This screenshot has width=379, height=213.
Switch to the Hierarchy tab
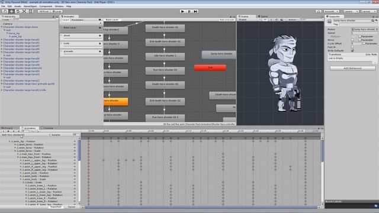tap(9, 17)
